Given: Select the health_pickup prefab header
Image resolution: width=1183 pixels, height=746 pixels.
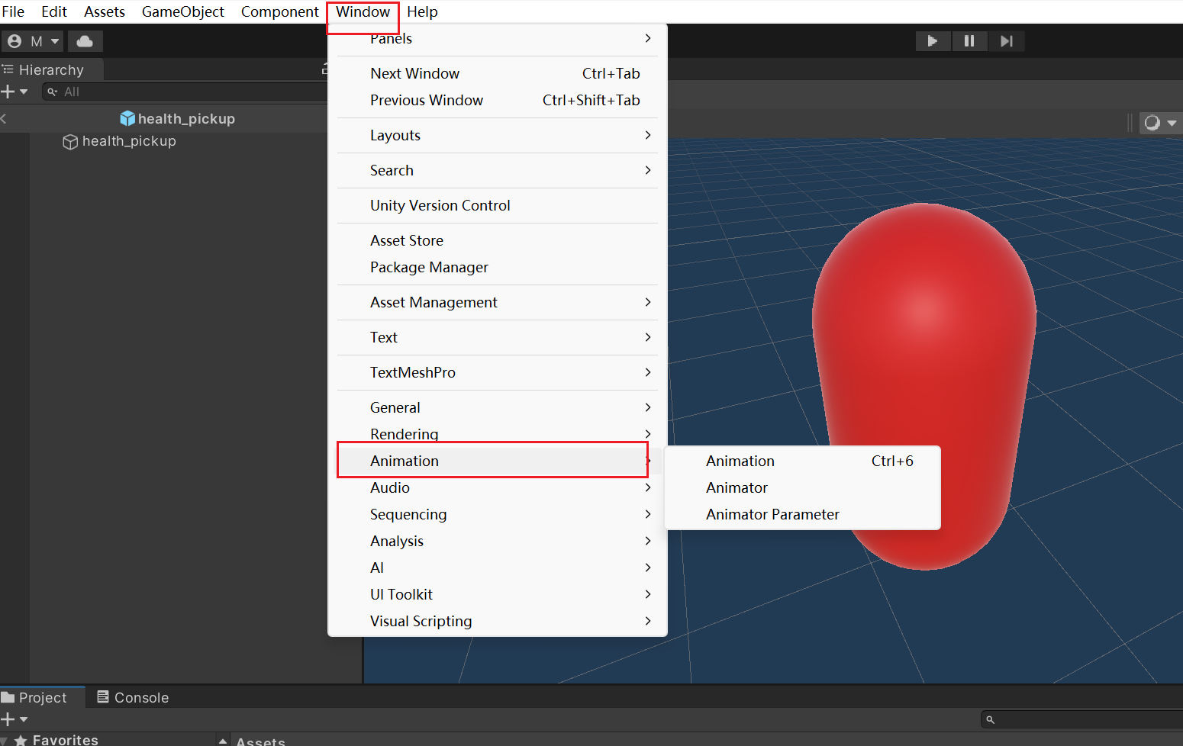Looking at the screenshot, I should [178, 118].
